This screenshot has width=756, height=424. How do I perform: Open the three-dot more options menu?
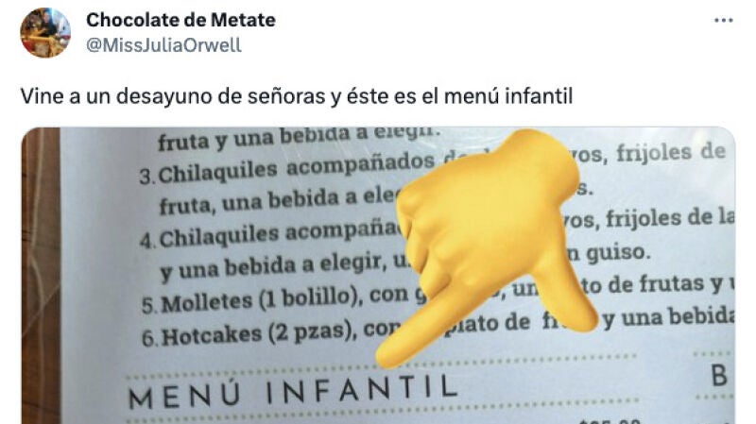tap(723, 20)
